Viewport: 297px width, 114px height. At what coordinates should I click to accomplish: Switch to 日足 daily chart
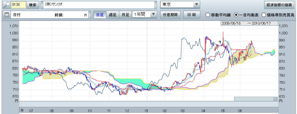[100, 15]
